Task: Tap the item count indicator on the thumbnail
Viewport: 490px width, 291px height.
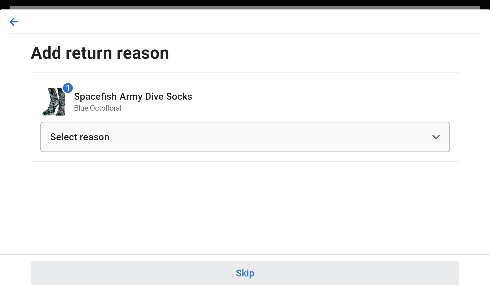Action: point(68,88)
